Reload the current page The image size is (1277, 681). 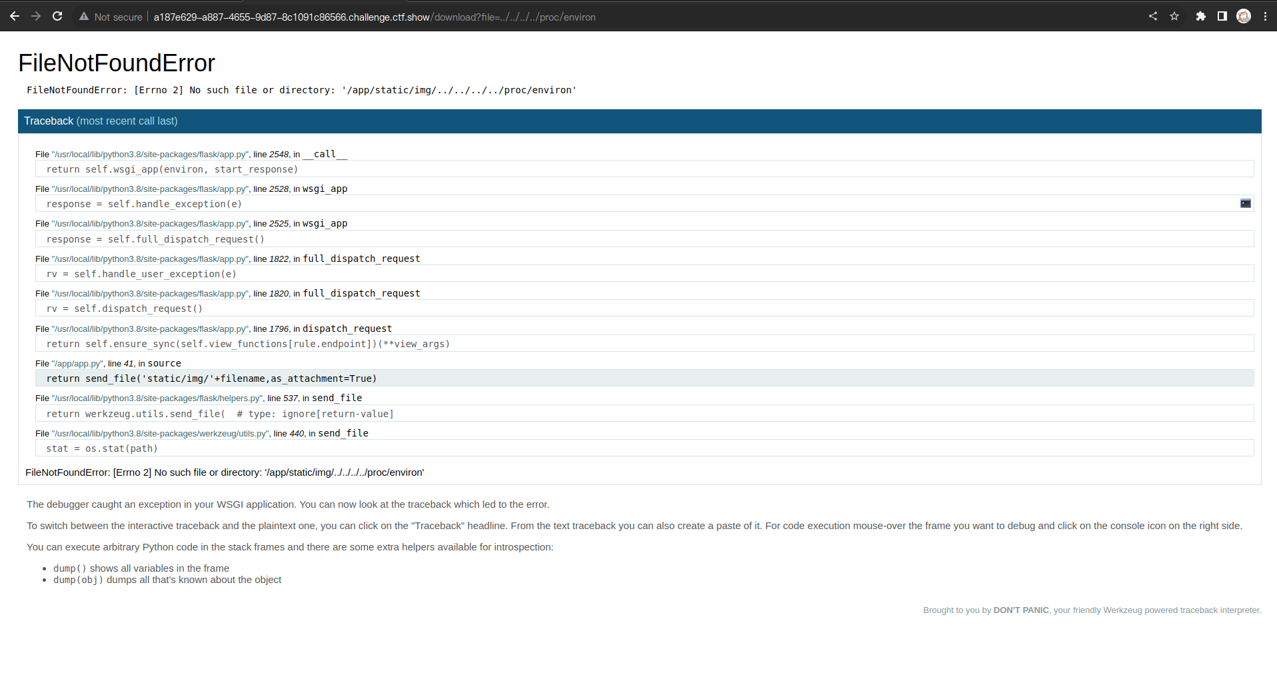tap(57, 16)
